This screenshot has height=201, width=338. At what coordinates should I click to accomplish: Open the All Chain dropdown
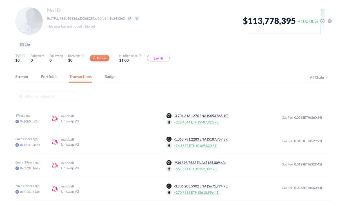pos(319,77)
